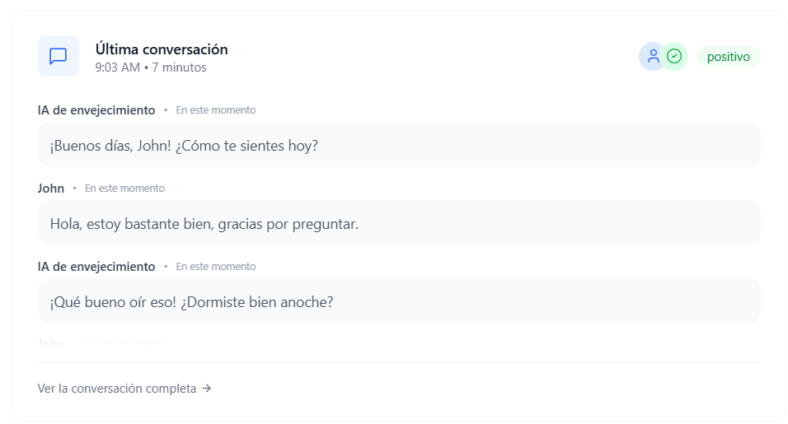The width and height of the screenshot is (788, 424).
Task: Click the 7 minutos duration text
Action: pos(179,68)
